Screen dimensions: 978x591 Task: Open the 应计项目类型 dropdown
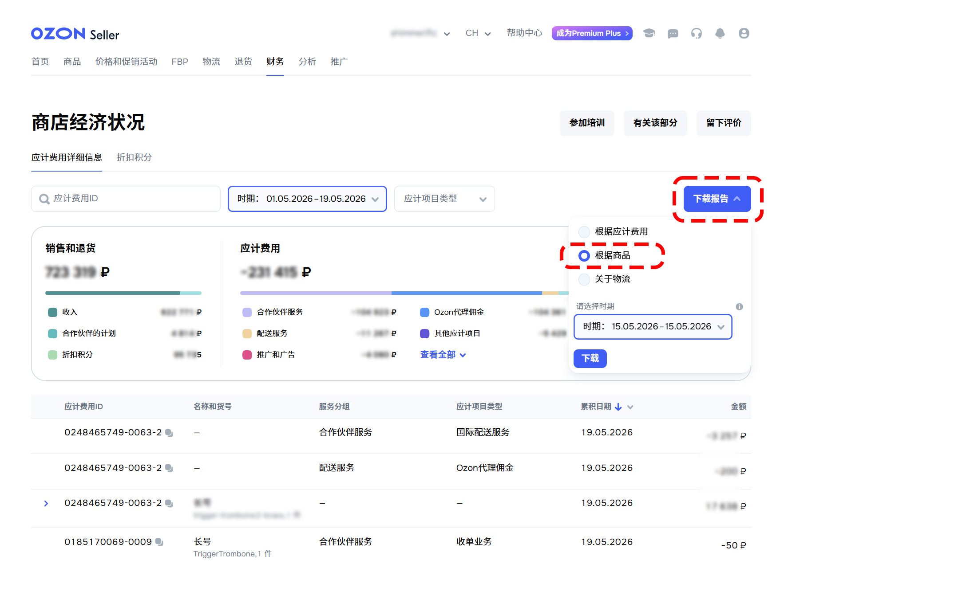coord(444,199)
